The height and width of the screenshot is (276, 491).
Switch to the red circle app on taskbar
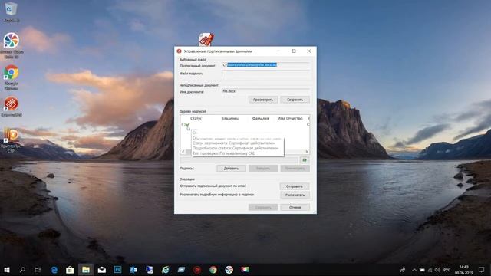(x=197, y=270)
